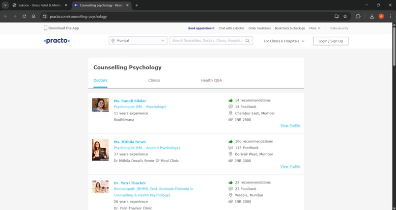Click location pin beside Borivali West, Mumbai
Screen dimensions: 396x210
point(230,154)
